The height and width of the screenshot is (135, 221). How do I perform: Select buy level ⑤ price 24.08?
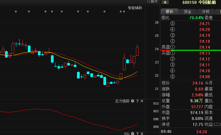pyautogui.click(x=204, y=77)
